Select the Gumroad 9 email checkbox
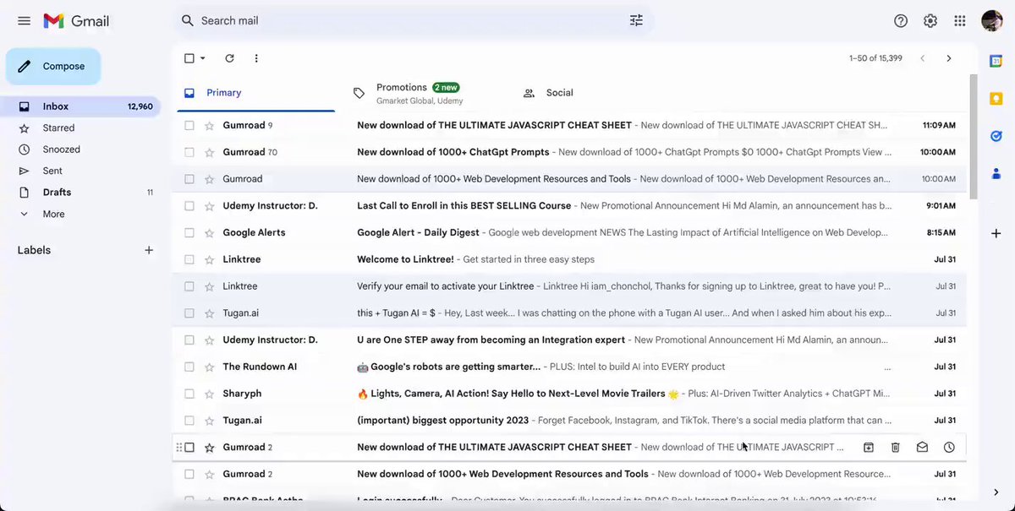Screen dimensions: 1015x511 (189, 125)
